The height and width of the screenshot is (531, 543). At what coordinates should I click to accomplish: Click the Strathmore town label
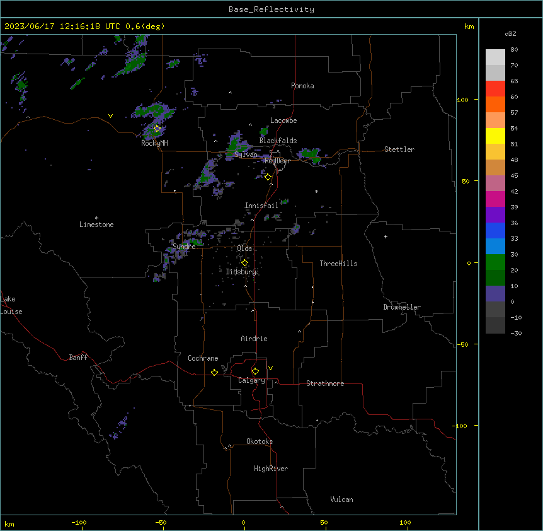coord(325,383)
